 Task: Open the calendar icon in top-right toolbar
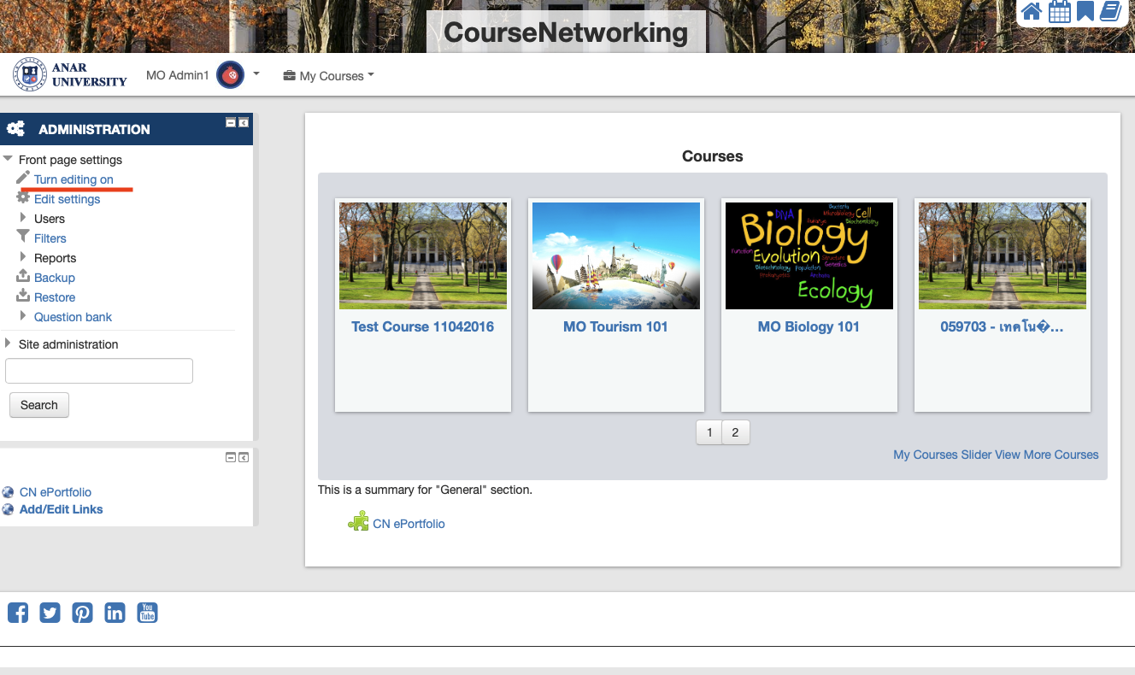pos(1059,12)
